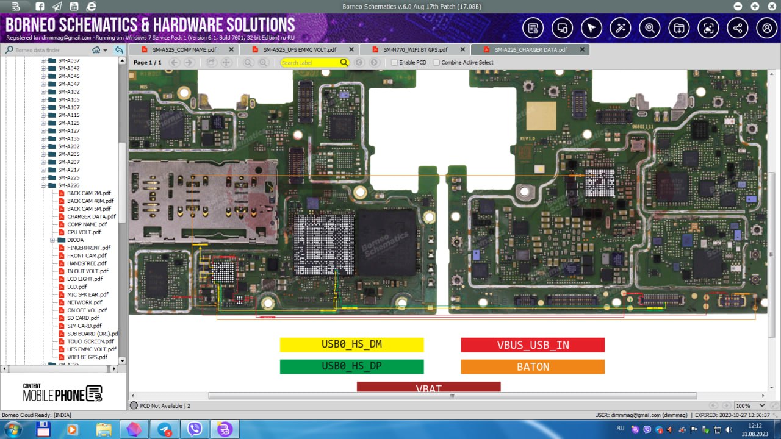Expand the SM-A202 folder node
781x439 pixels.
click(x=43, y=146)
